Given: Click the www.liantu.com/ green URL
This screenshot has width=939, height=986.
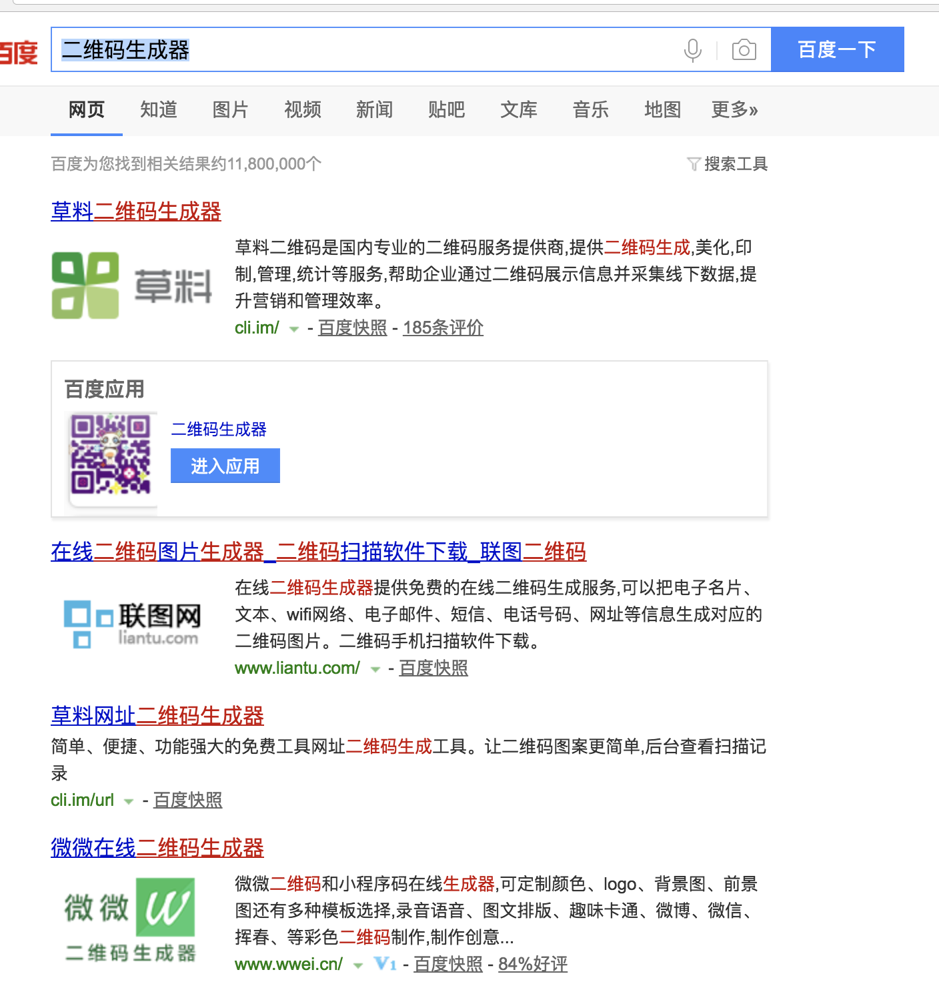Looking at the screenshot, I should [297, 668].
